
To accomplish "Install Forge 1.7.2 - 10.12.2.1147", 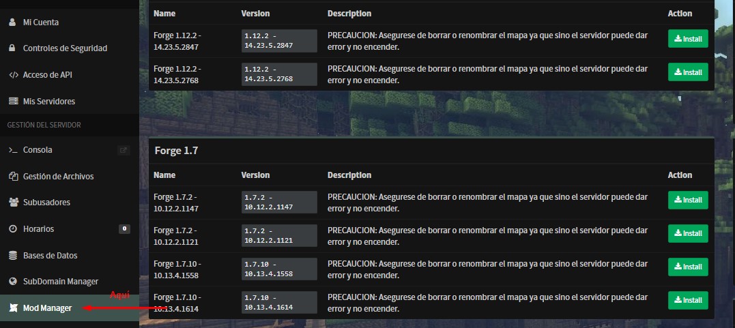I will point(688,200).
